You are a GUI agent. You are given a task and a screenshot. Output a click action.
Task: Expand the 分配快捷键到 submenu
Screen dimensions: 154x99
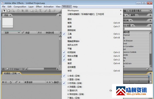(93, 14)
